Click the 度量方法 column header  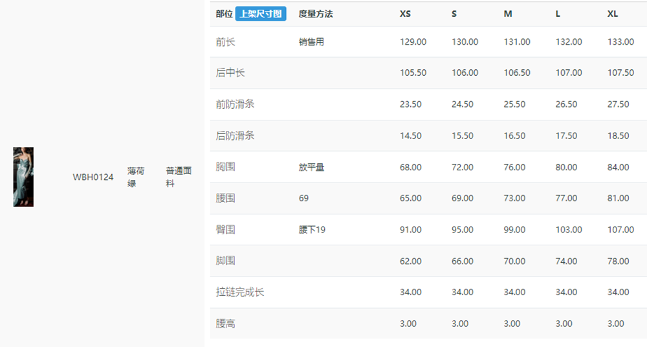(x=316, y=14)
